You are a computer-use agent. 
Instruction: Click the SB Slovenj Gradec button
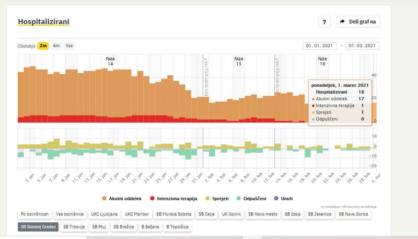(37, 227)
